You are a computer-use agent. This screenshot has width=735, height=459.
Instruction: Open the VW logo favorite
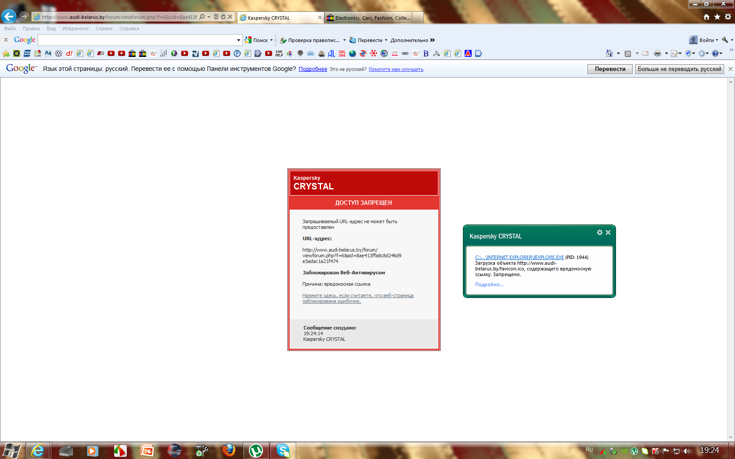click(x=59, y=53)
